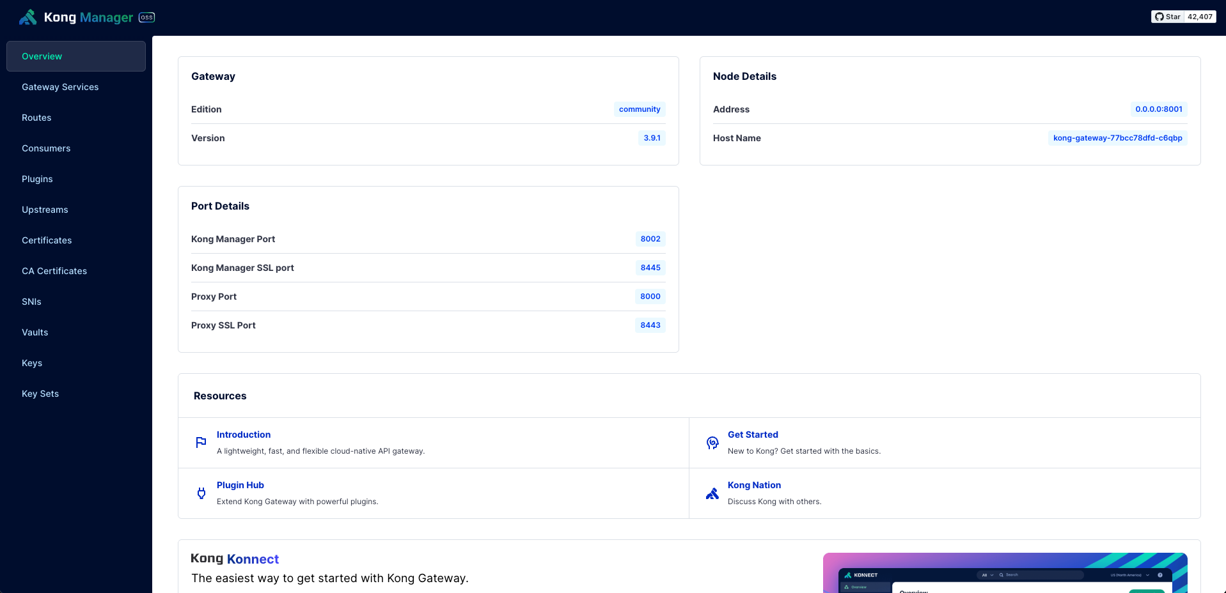Go to CA Certificates page

(x=76, y=271)
